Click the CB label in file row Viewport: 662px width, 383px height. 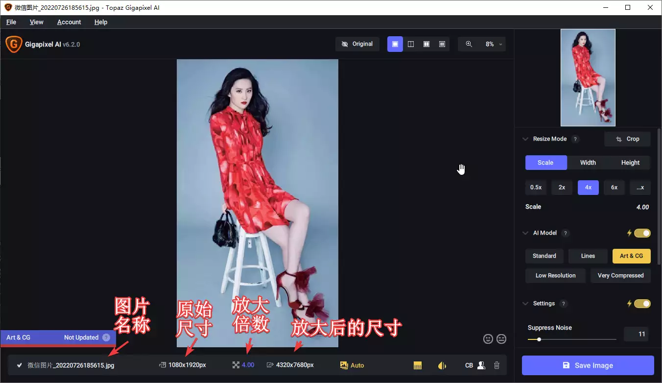click(469, 365)
